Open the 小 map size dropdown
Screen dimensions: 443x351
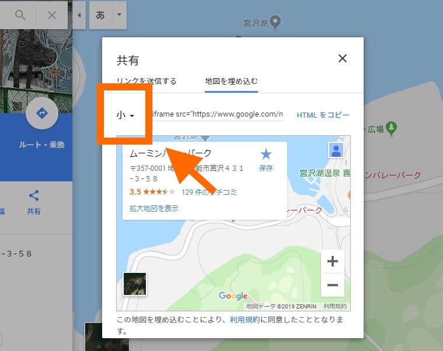[x=125, y=115]
